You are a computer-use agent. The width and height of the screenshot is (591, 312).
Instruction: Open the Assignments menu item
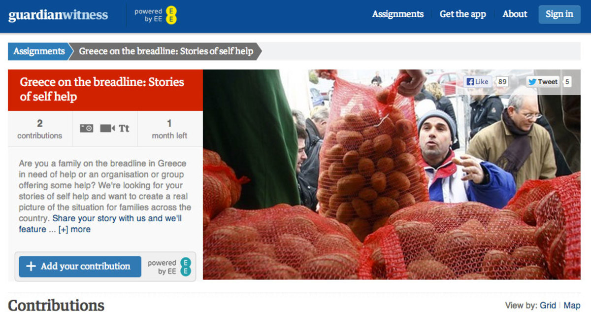pyautogui.click(x=398, y=14)
